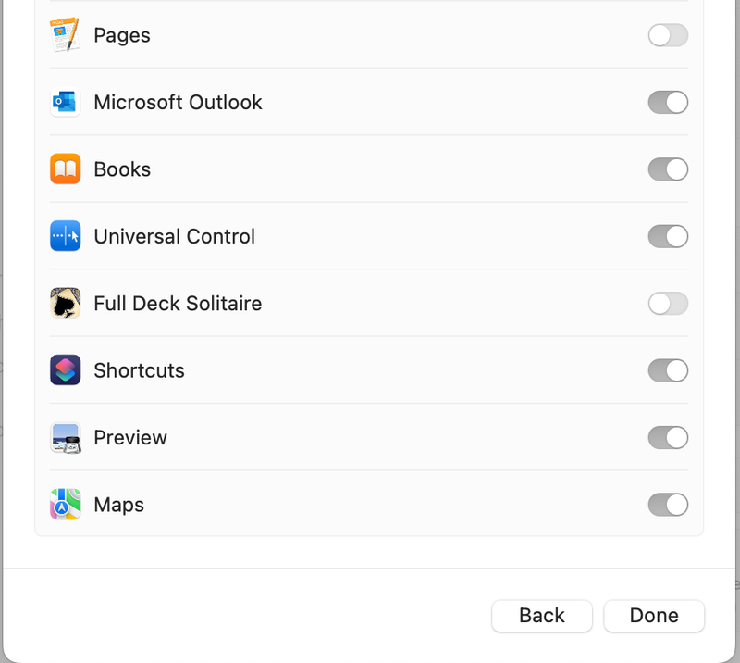740x663 pixels.
Task: Click the Microsoft Outlook app icon
Action: pos(65,102)
